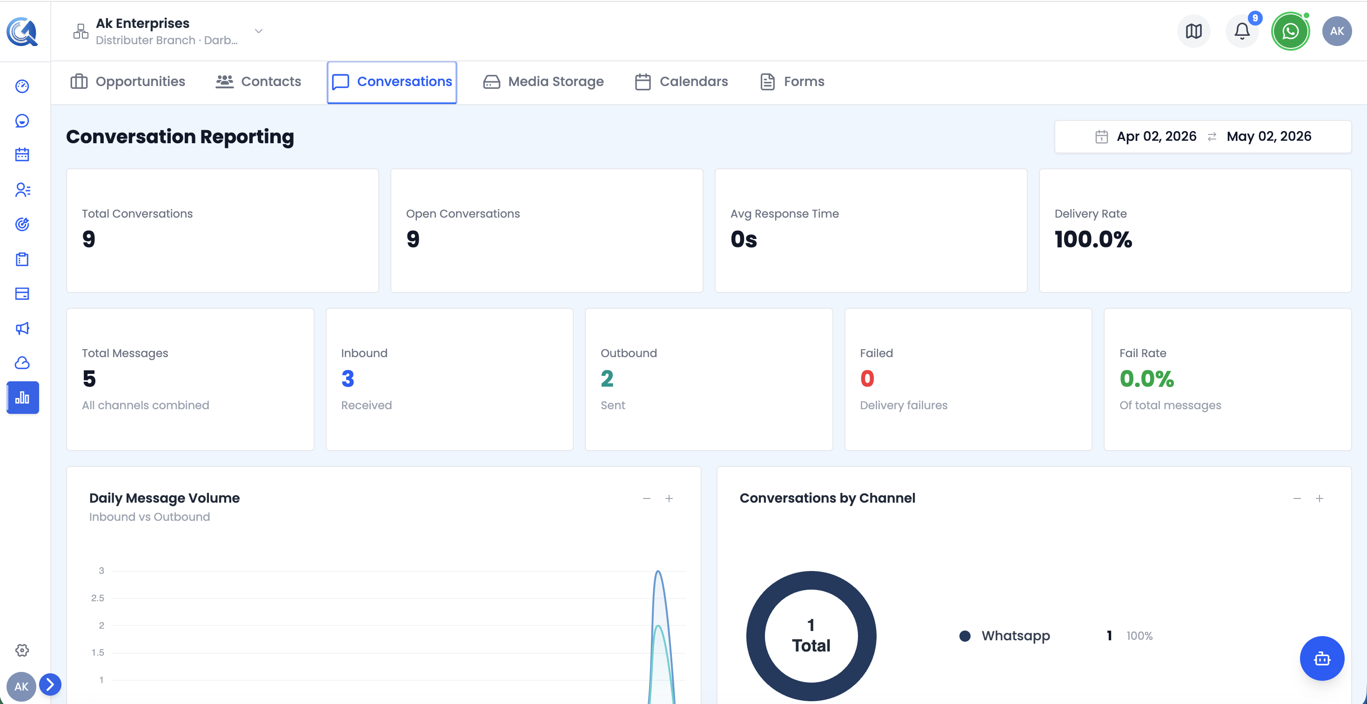Screen dimensions: 1367x704
Task: Open the notifications bell with 9 badge
Action: 1242,31
